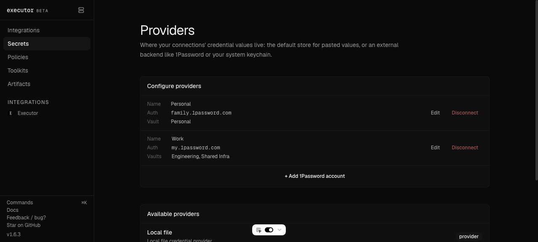Select Secrets in the sidebar

click(47, 44)
